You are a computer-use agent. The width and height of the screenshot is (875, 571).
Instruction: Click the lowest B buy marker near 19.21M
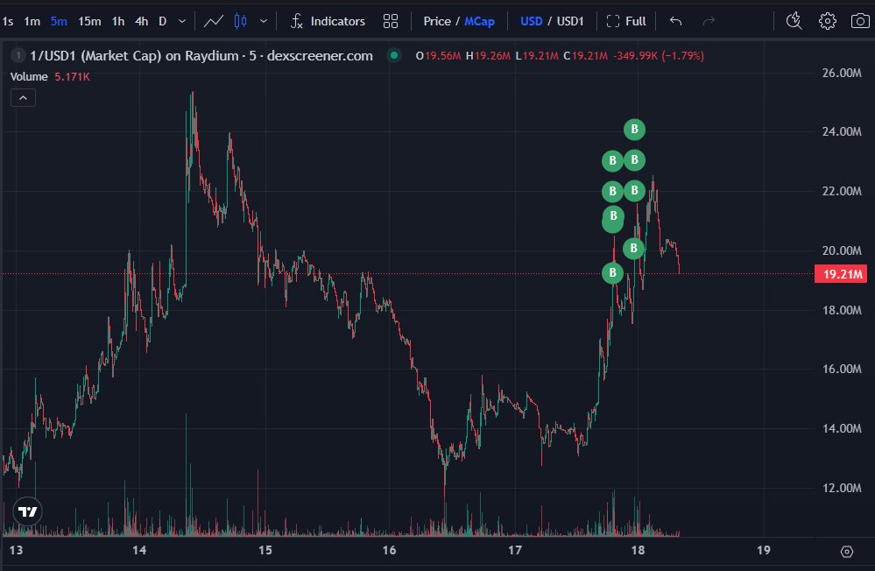pos(613,273)
